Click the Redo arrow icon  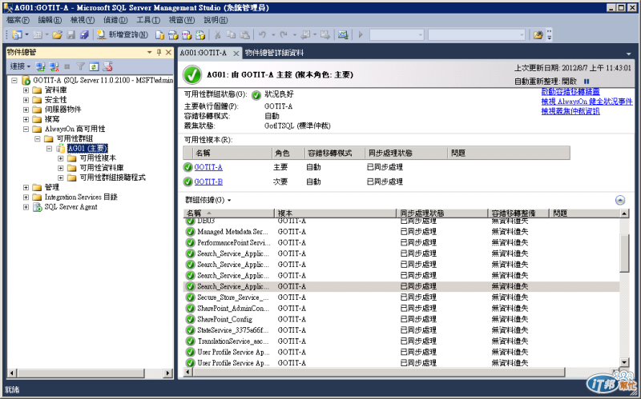pos(284,35)
